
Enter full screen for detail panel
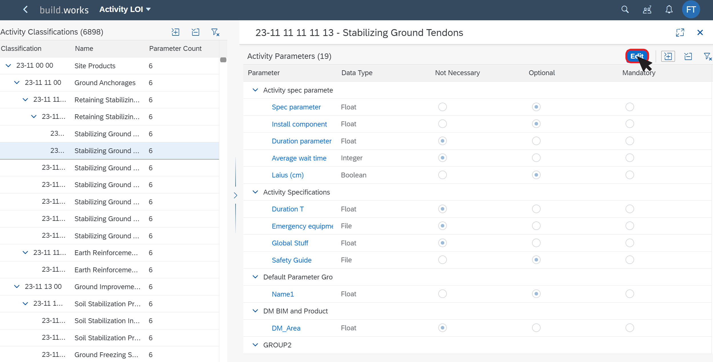tap(680, 33)
